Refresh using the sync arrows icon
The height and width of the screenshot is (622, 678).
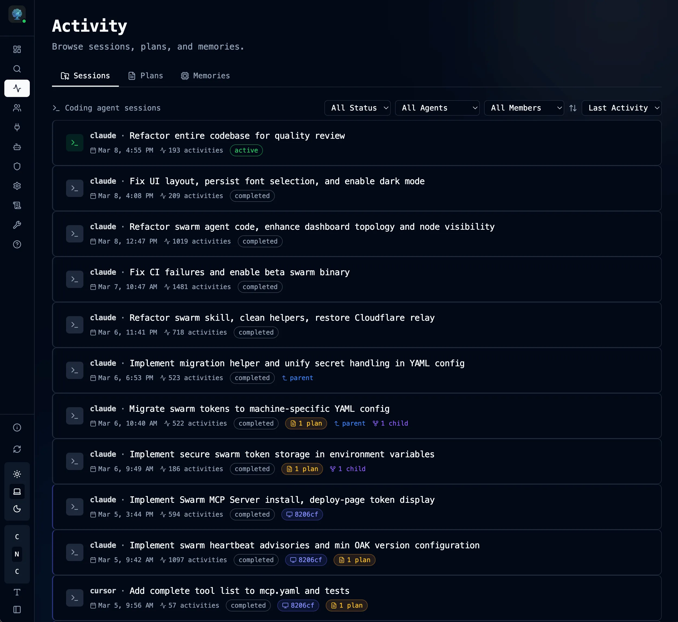17,449
